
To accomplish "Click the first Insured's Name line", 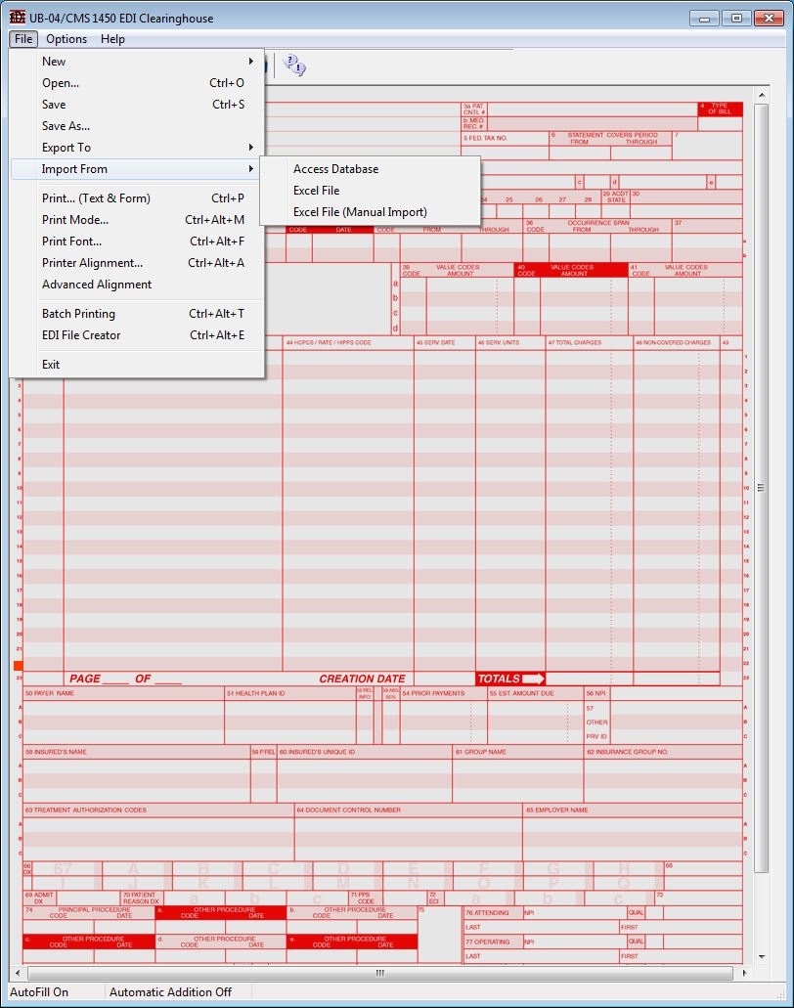I will point(136,767).
